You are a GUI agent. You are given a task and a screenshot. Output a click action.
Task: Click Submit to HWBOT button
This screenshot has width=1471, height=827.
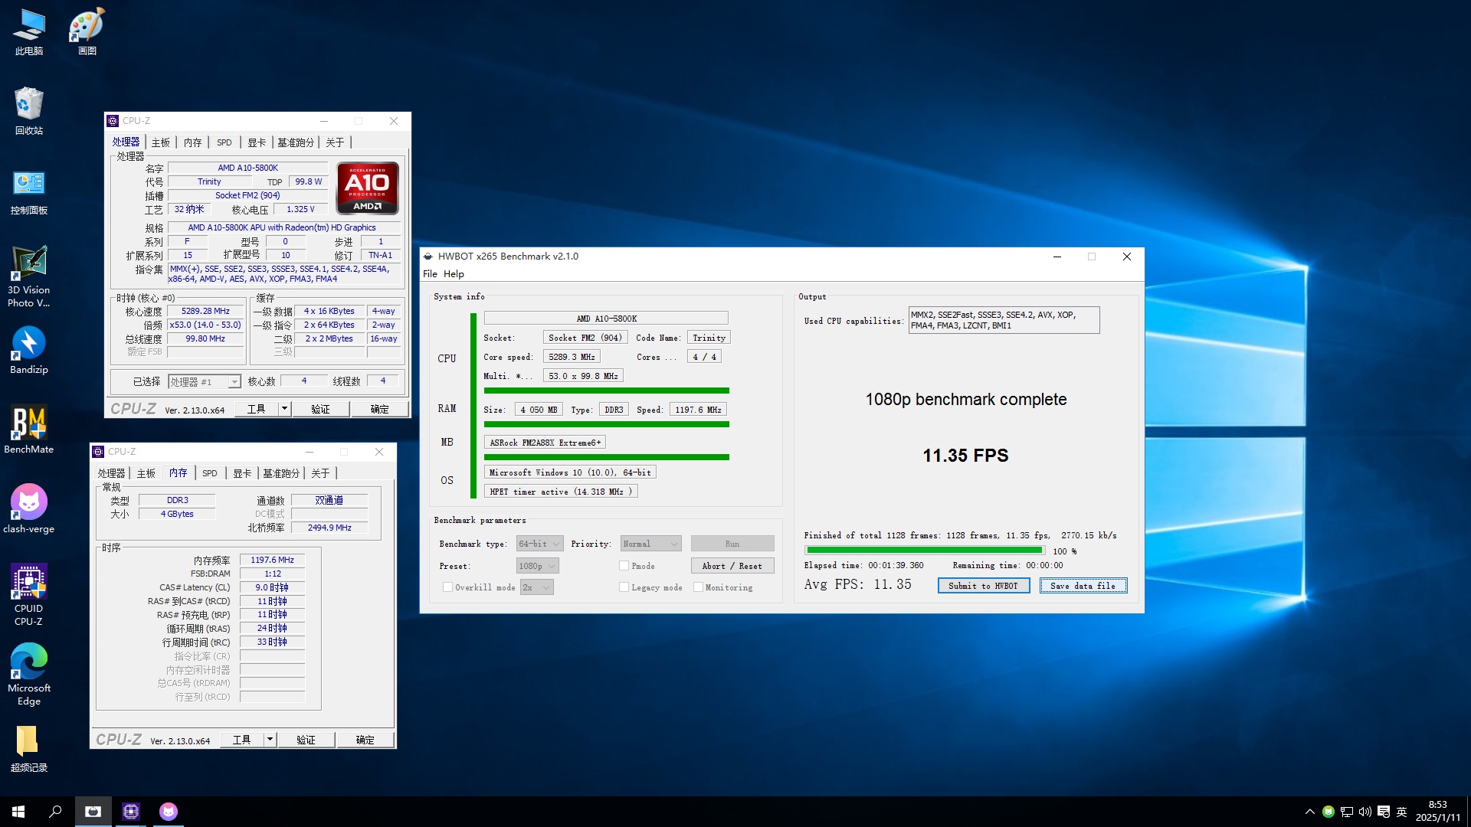[x=983, y=586]
